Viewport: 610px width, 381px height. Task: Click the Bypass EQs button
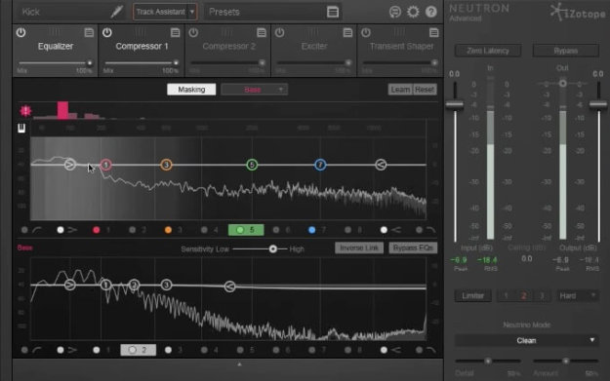tap(413, 248)
